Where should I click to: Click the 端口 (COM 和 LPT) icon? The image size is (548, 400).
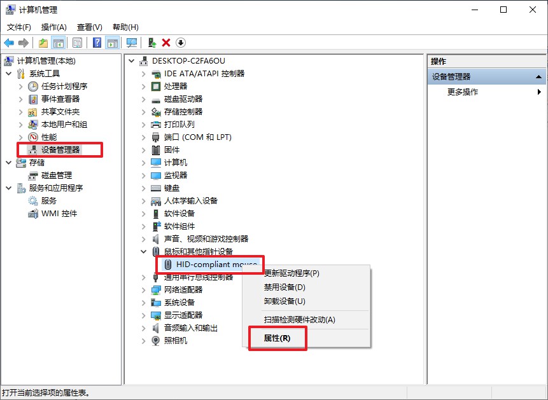[155, 137]
